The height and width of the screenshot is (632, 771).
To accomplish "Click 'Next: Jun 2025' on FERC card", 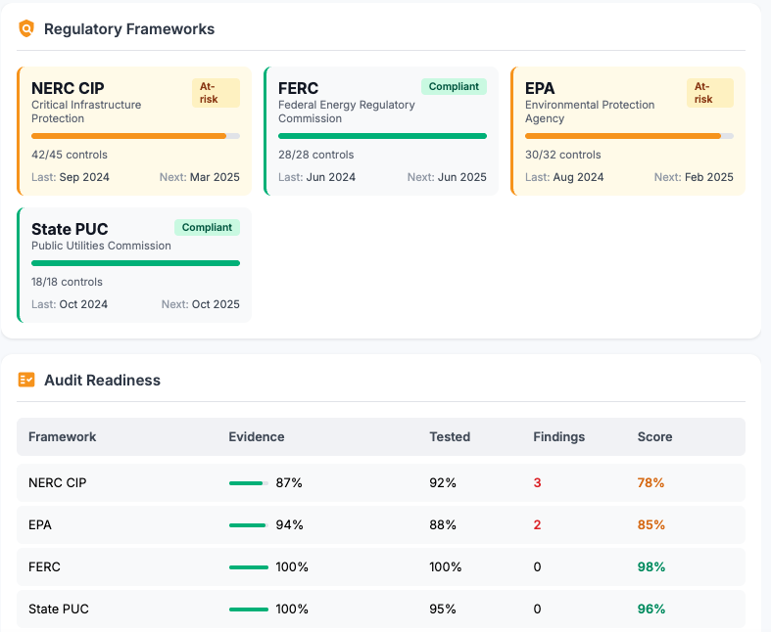I will click(447, 177).
